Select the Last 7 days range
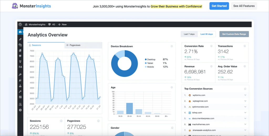 click(x=189, y=34)
